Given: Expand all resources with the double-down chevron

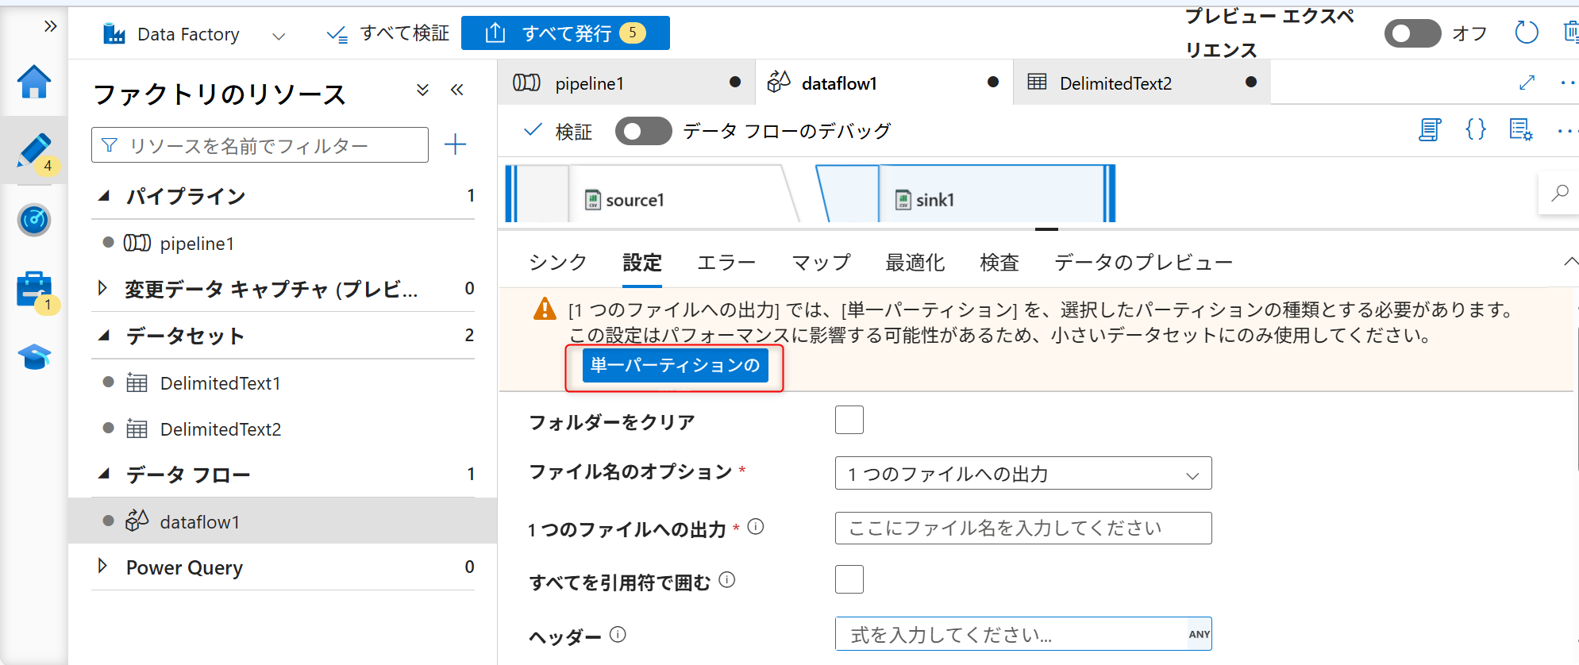Looking at the screenshot, I should [423, 90].
